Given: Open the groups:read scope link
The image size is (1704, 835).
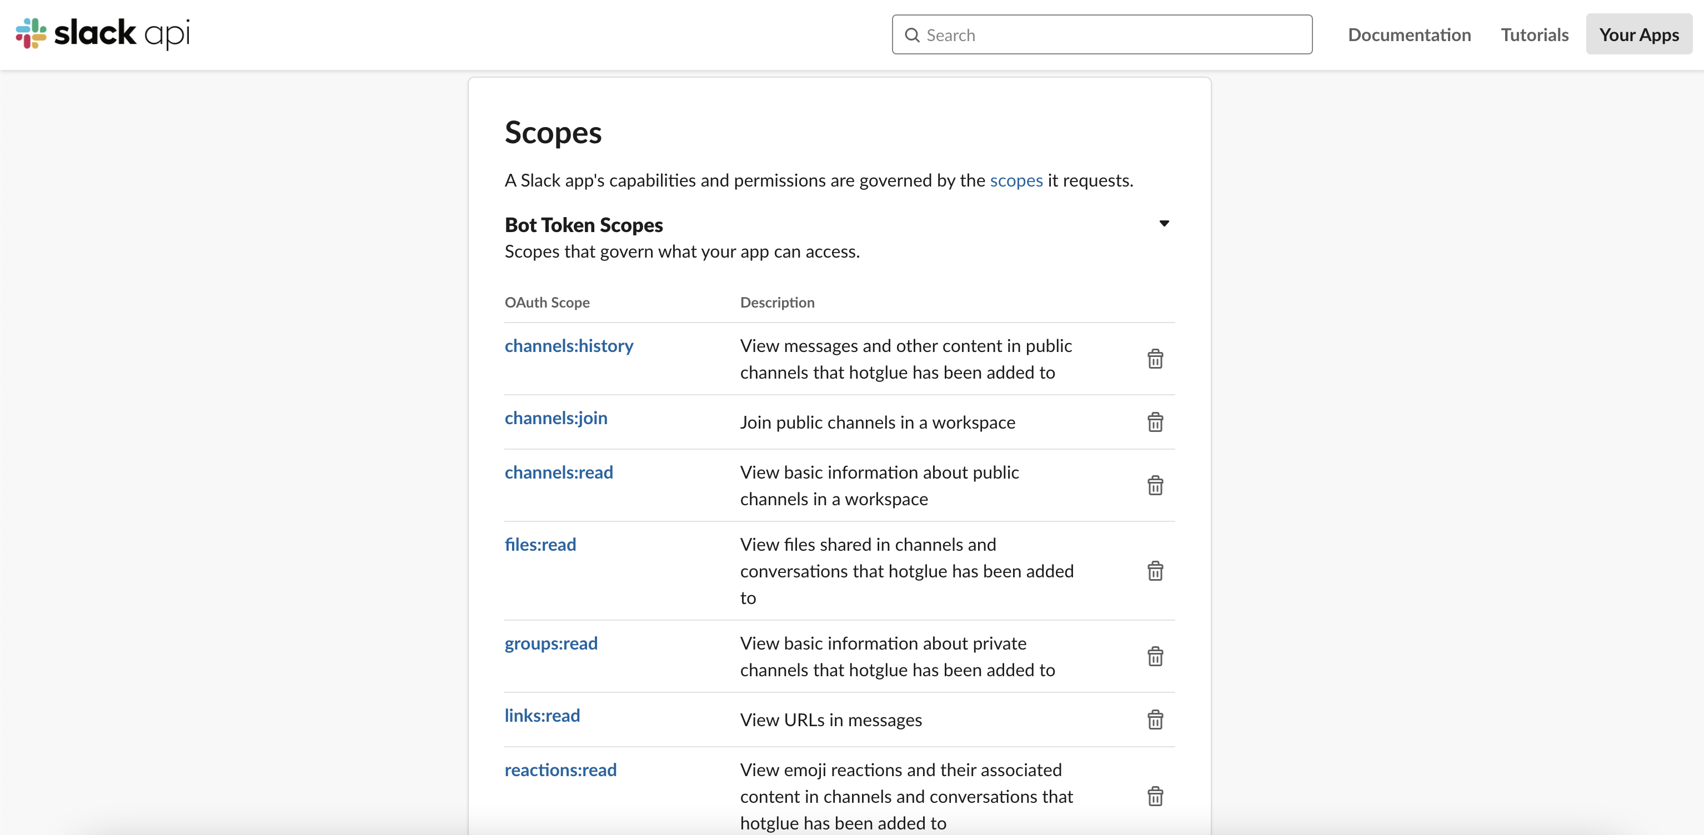Looking at the screenshot, I should point(550,643).
